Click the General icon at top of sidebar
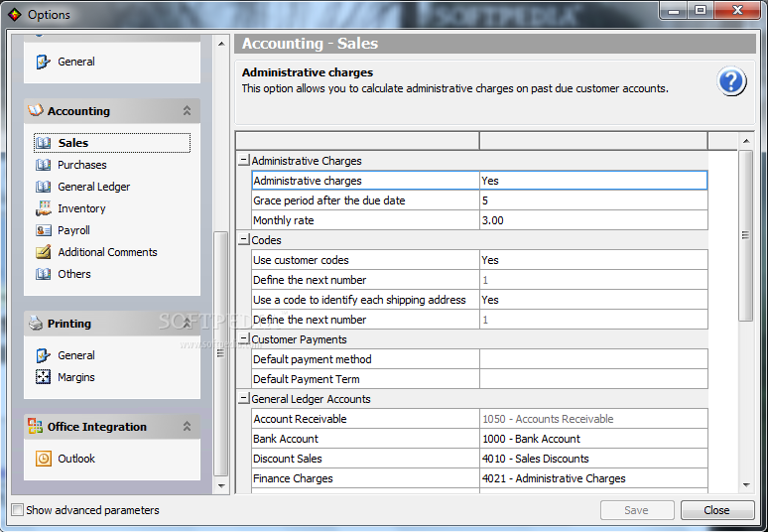This screenshot has width=768, height=532. 43,62
